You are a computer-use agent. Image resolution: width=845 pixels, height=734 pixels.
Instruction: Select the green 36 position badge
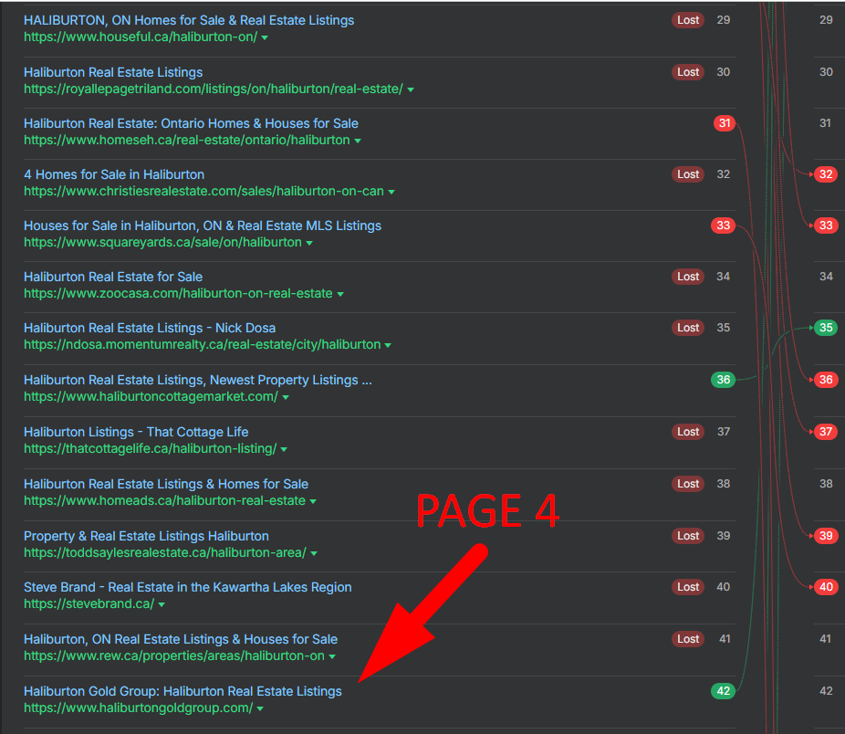[724, 380]
